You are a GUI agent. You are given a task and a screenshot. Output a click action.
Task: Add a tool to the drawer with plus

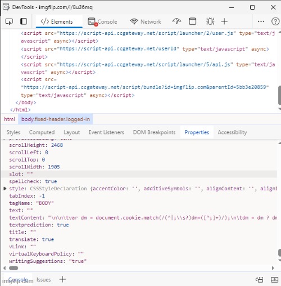pos(62,279)
